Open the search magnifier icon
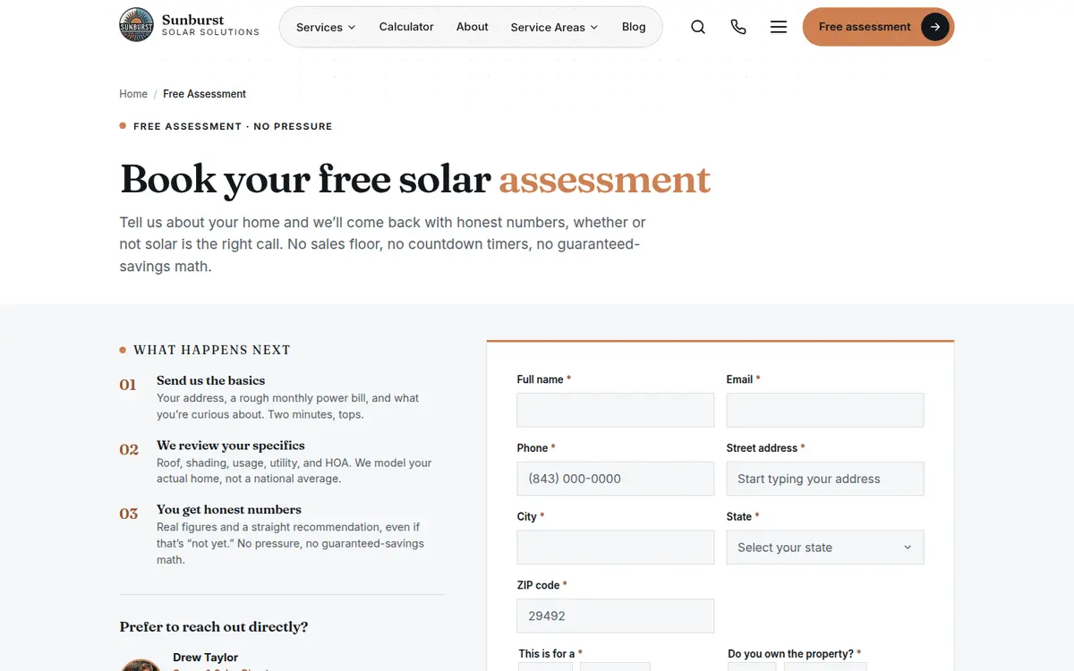Screen dimensions: 1074x671 pos(698,27)
